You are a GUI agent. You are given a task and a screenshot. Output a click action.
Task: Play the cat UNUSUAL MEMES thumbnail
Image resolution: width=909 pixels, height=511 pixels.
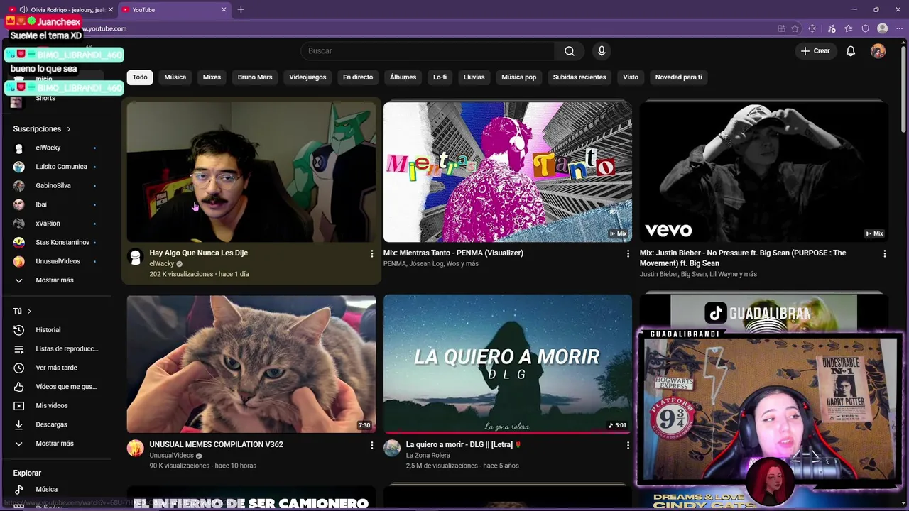click(251, 364)
